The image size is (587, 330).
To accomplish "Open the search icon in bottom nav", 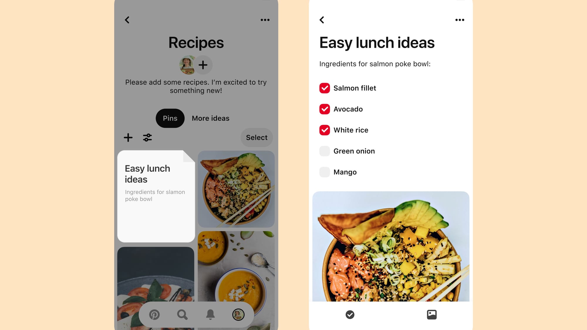I will (x=182, y=315).
